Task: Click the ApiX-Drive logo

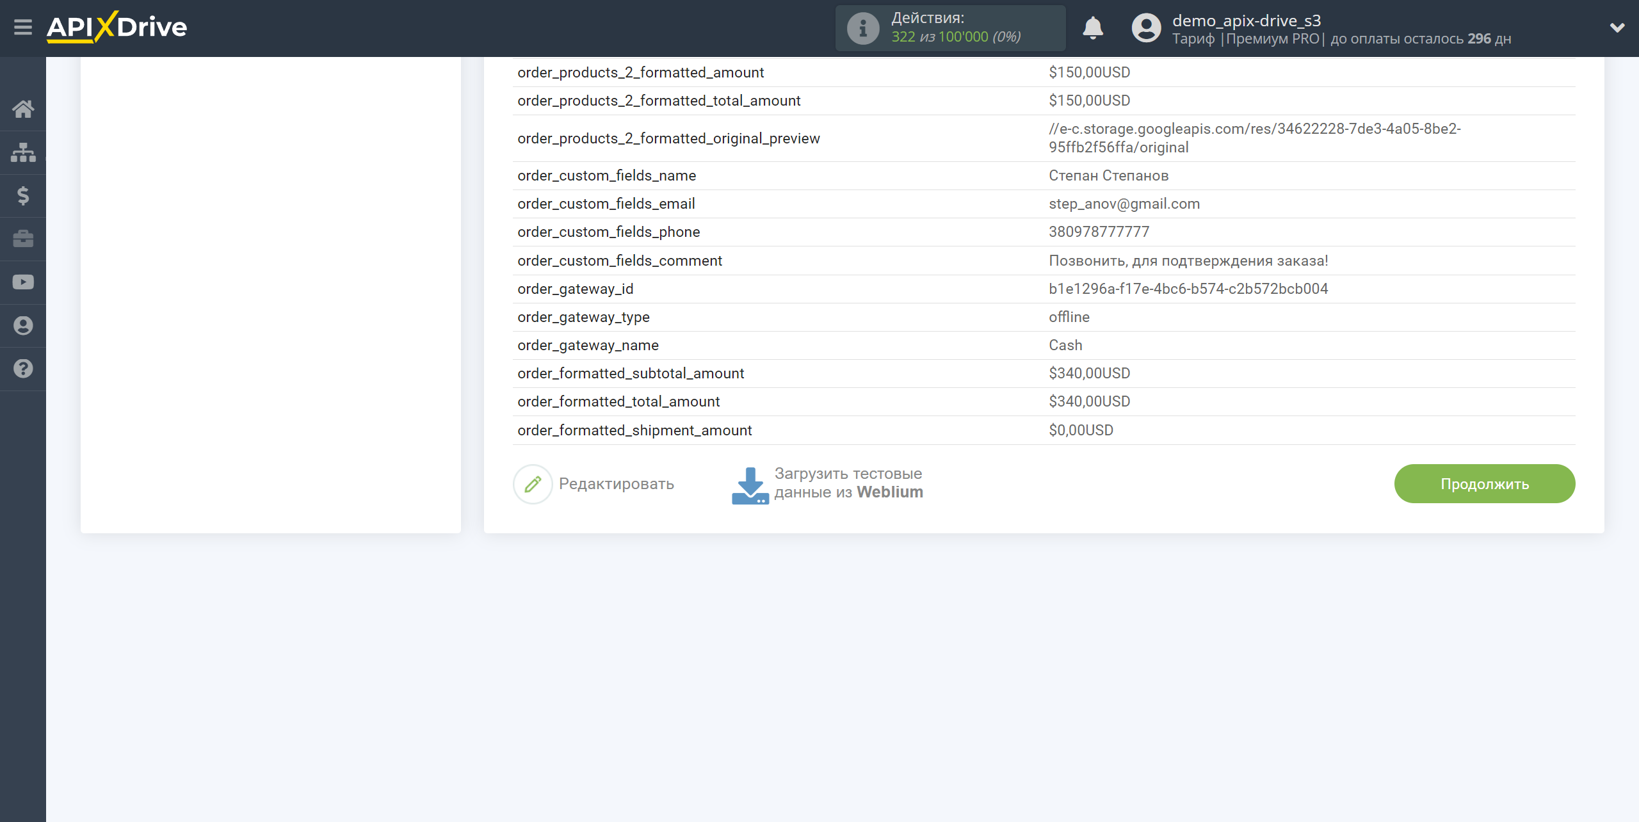Action: coord(117,27)
